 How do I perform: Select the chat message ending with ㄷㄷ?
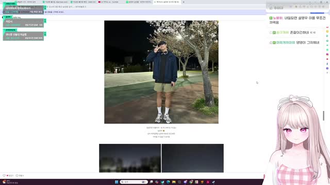293,32
